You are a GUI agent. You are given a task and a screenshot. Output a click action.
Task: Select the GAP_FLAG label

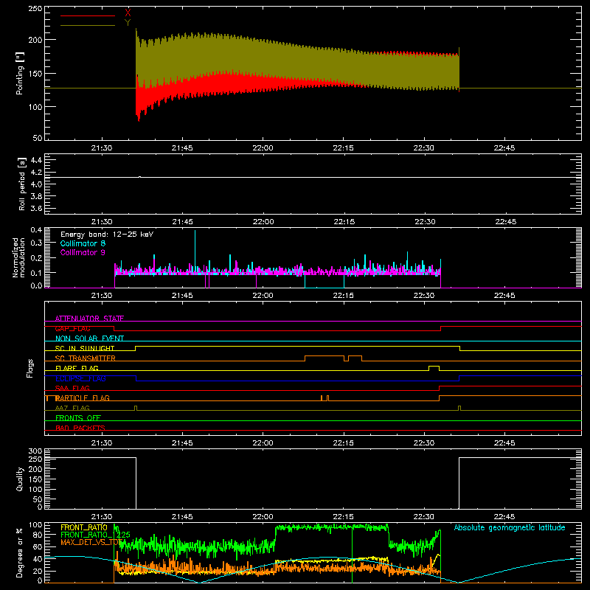click(72, 328)
